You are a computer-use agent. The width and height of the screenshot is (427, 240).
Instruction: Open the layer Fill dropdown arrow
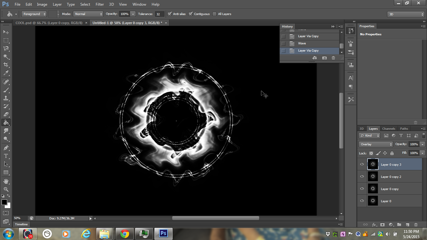click(423, 153)
